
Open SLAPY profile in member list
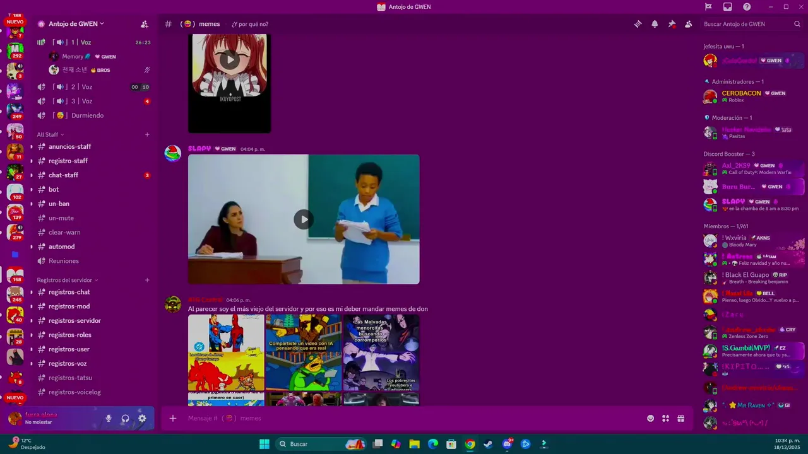coord(753,204)
